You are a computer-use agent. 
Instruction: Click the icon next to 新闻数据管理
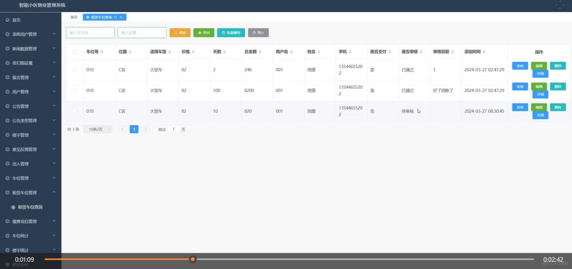[x=7, y=49]
